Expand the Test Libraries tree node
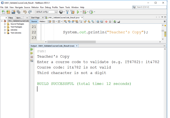 pos(5,33)
